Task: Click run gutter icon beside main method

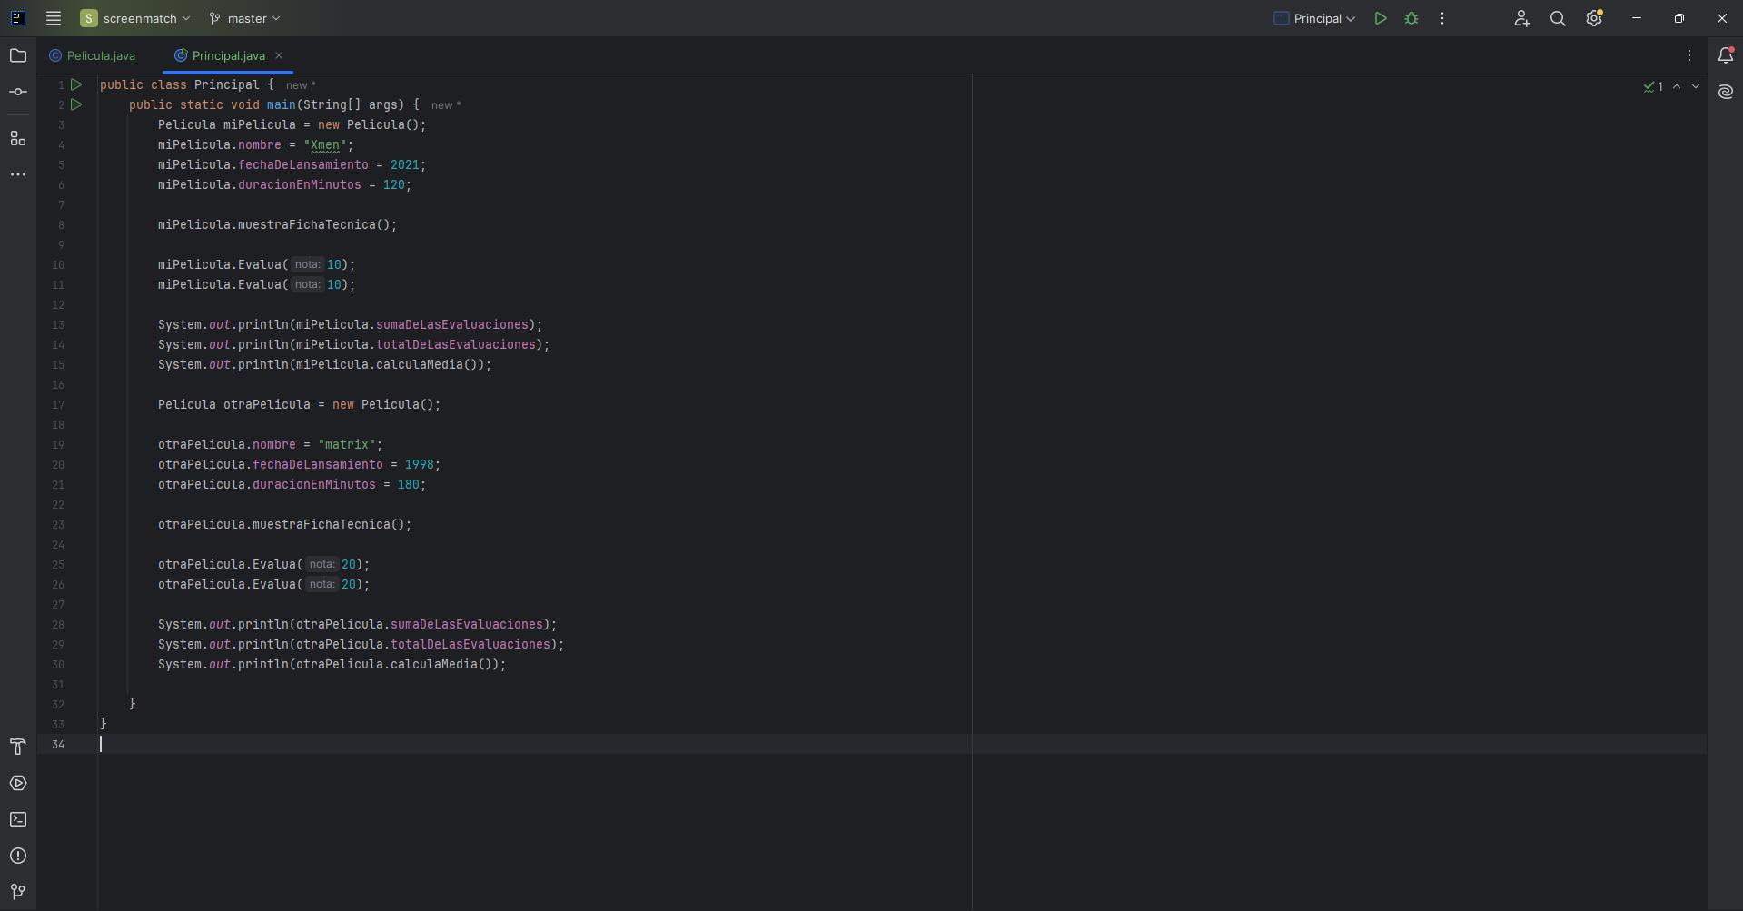Action: point(76,104)
